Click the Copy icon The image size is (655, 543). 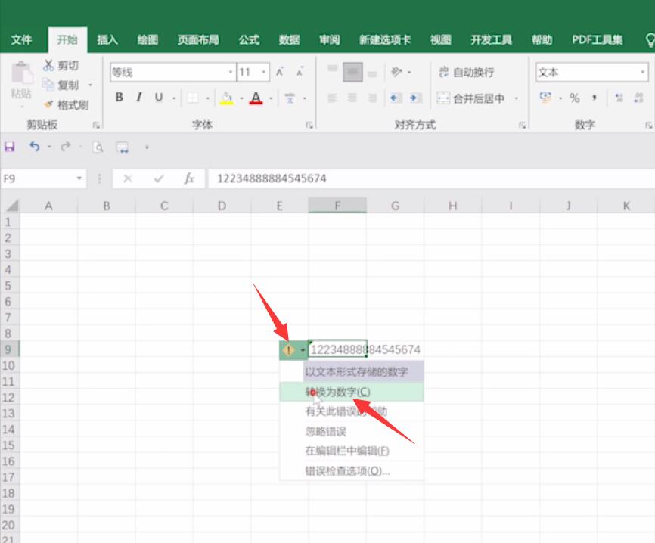coord(48,85)
